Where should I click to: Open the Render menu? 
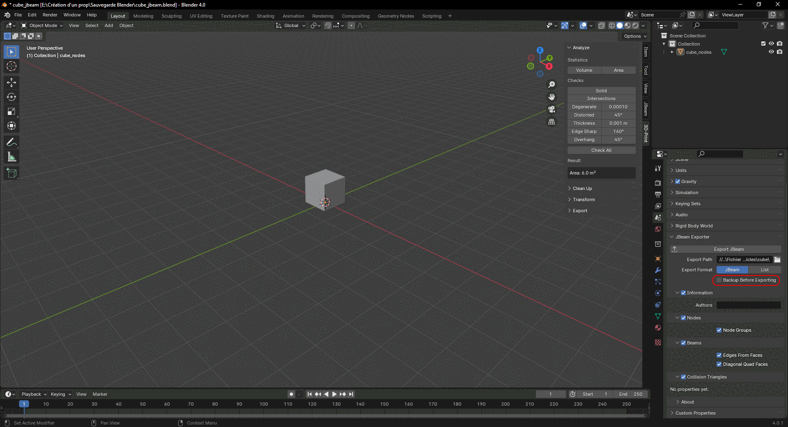[x=50, y=15]
